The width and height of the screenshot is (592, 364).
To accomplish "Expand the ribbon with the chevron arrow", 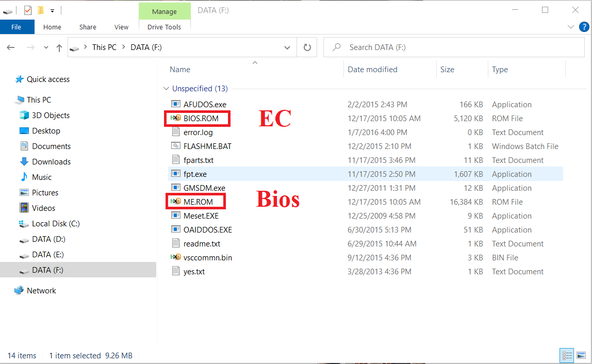I will click(570, 27).
